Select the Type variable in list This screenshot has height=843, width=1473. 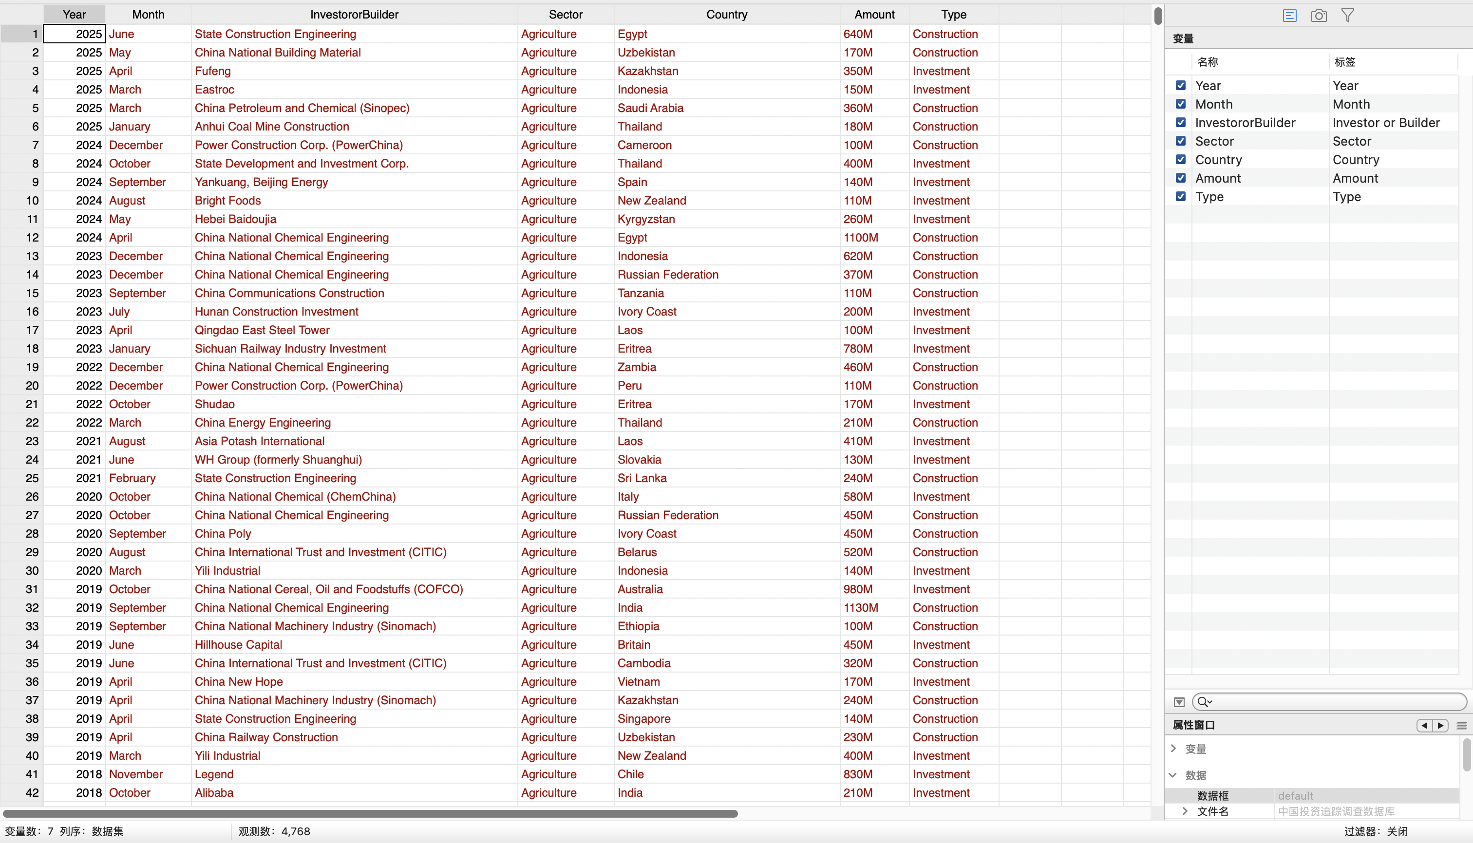click(1209, 197)
